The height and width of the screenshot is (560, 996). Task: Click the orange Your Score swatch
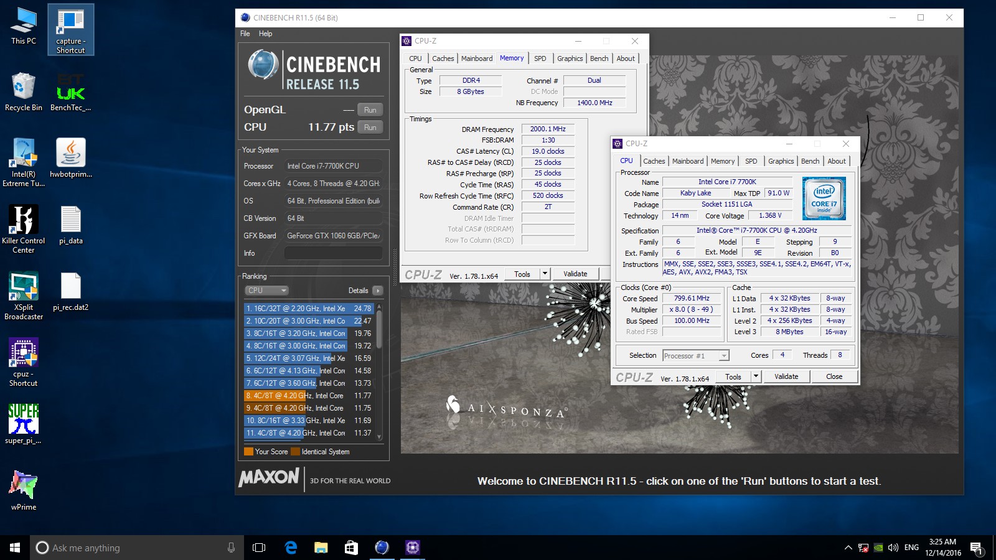pos(248,452)
